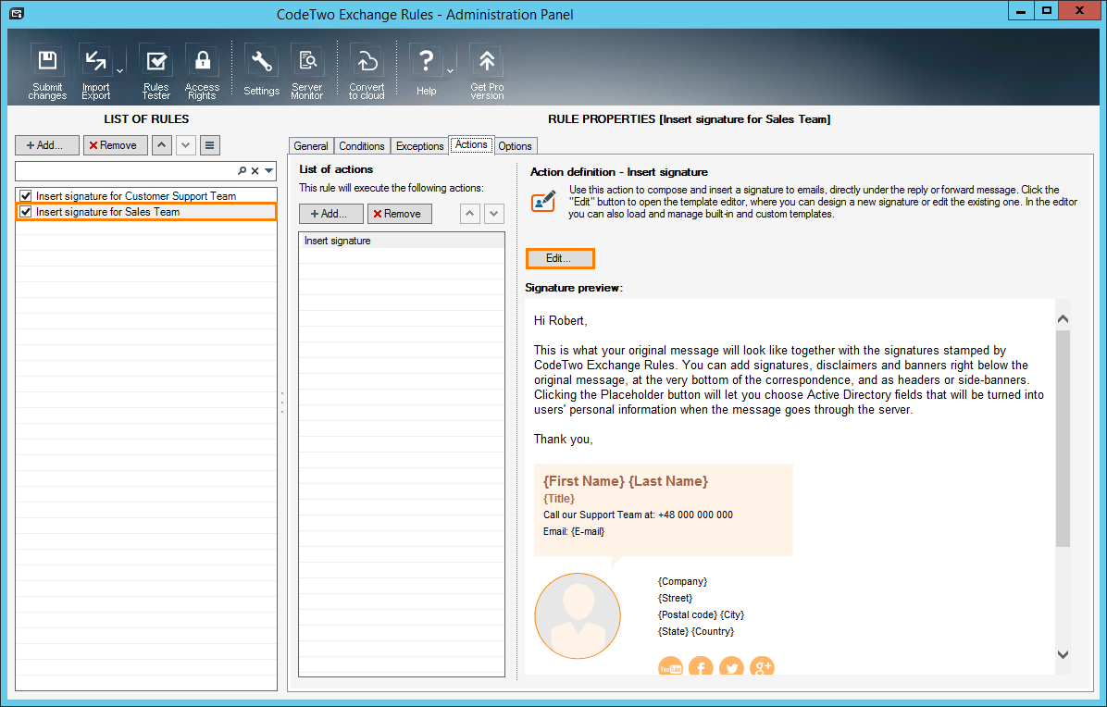Click the avatar placeholder photo in the signature
1107x707 pixels.
[578, 616]
